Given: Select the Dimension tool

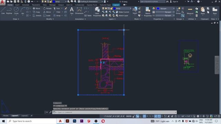Looking at the screenshot, I should (x=79, y=11).
